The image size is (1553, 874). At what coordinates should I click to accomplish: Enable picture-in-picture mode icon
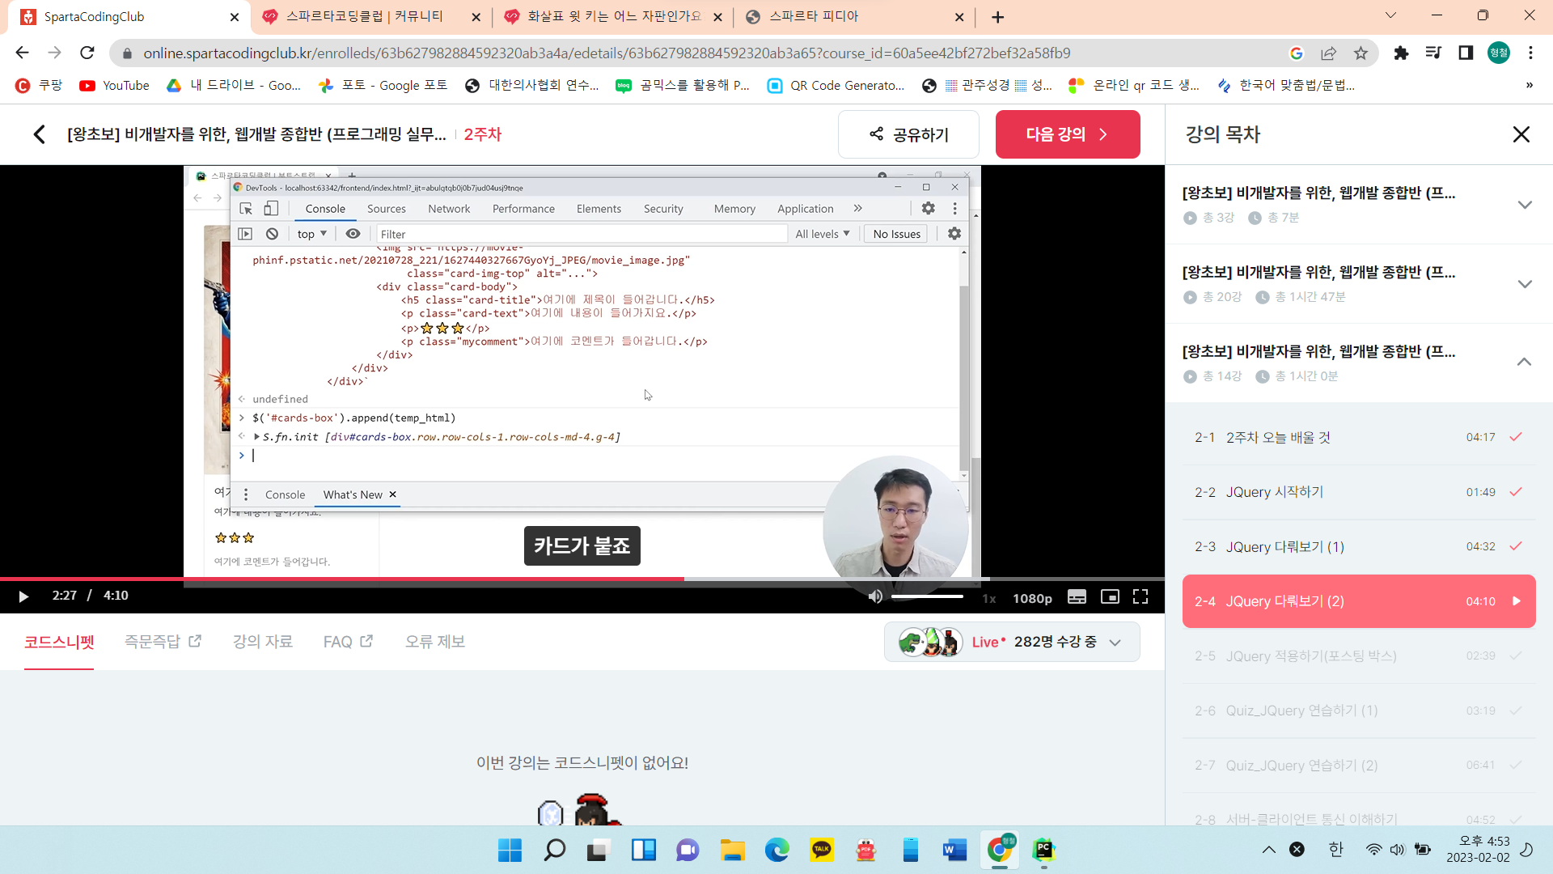(1110, 596)
